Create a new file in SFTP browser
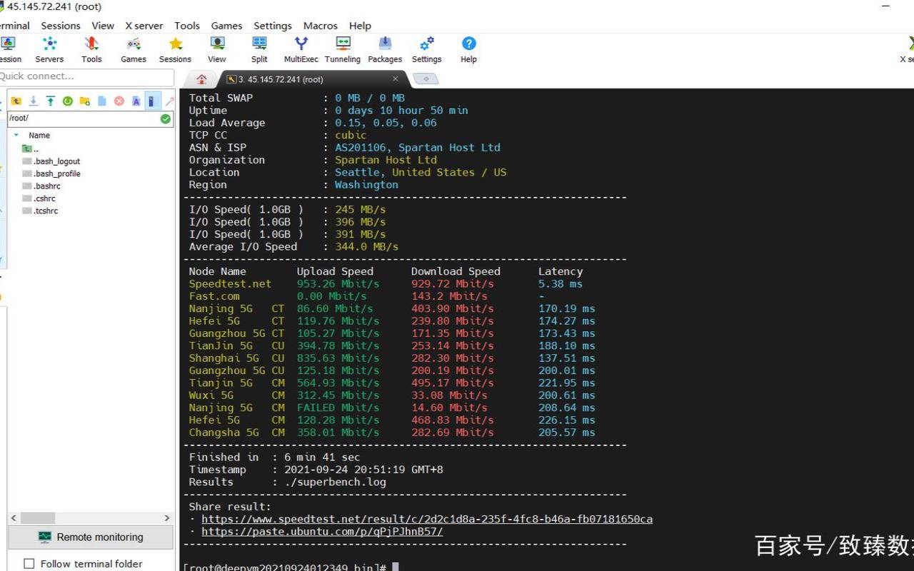 click(x=101, y=101)
